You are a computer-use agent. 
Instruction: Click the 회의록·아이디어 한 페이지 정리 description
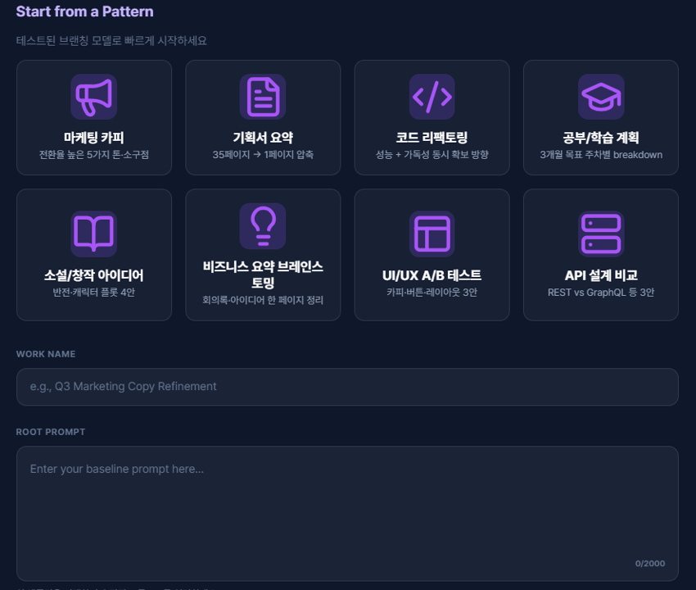point(263,300)
